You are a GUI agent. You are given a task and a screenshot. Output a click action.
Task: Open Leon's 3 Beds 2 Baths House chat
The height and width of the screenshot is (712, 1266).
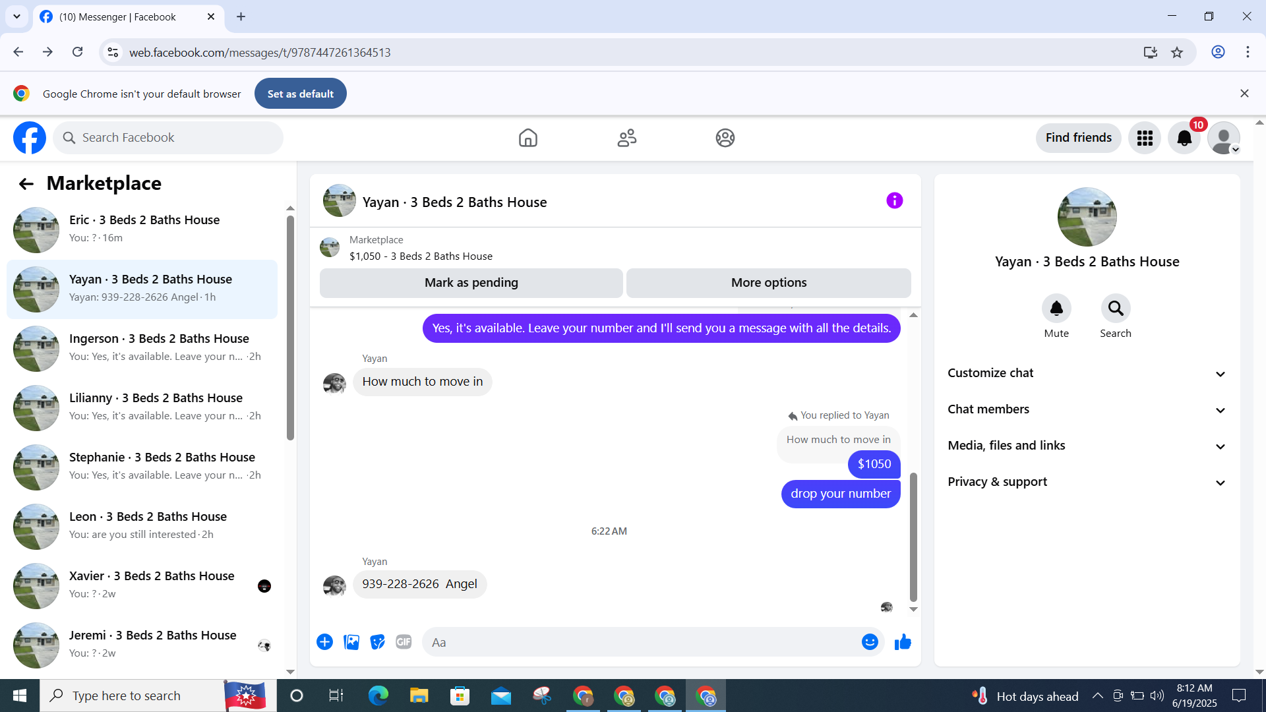[142, 527]
